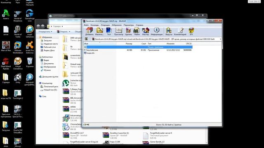Viewport: 264px width, 148px height.
Task: Select the ForgeModLoader-server-0 text document
Action: tap(158, 135)
